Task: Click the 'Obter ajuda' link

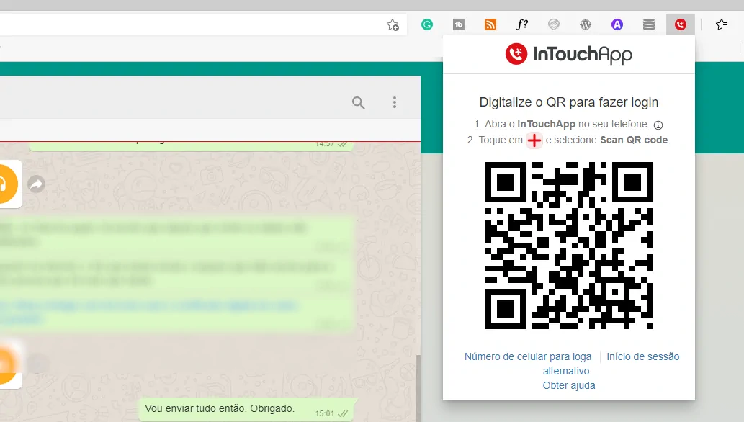Action: tap(569, 385)
